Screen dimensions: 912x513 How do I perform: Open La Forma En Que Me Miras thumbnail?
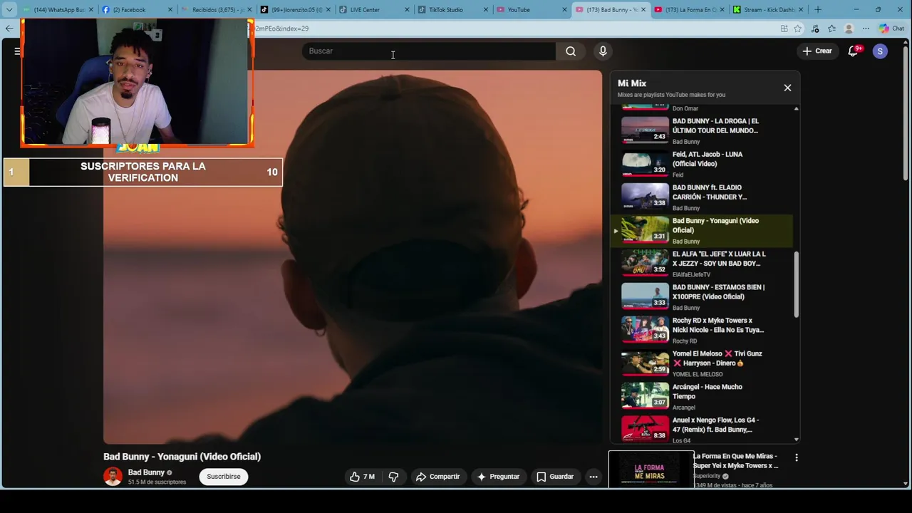pos(651,470)
